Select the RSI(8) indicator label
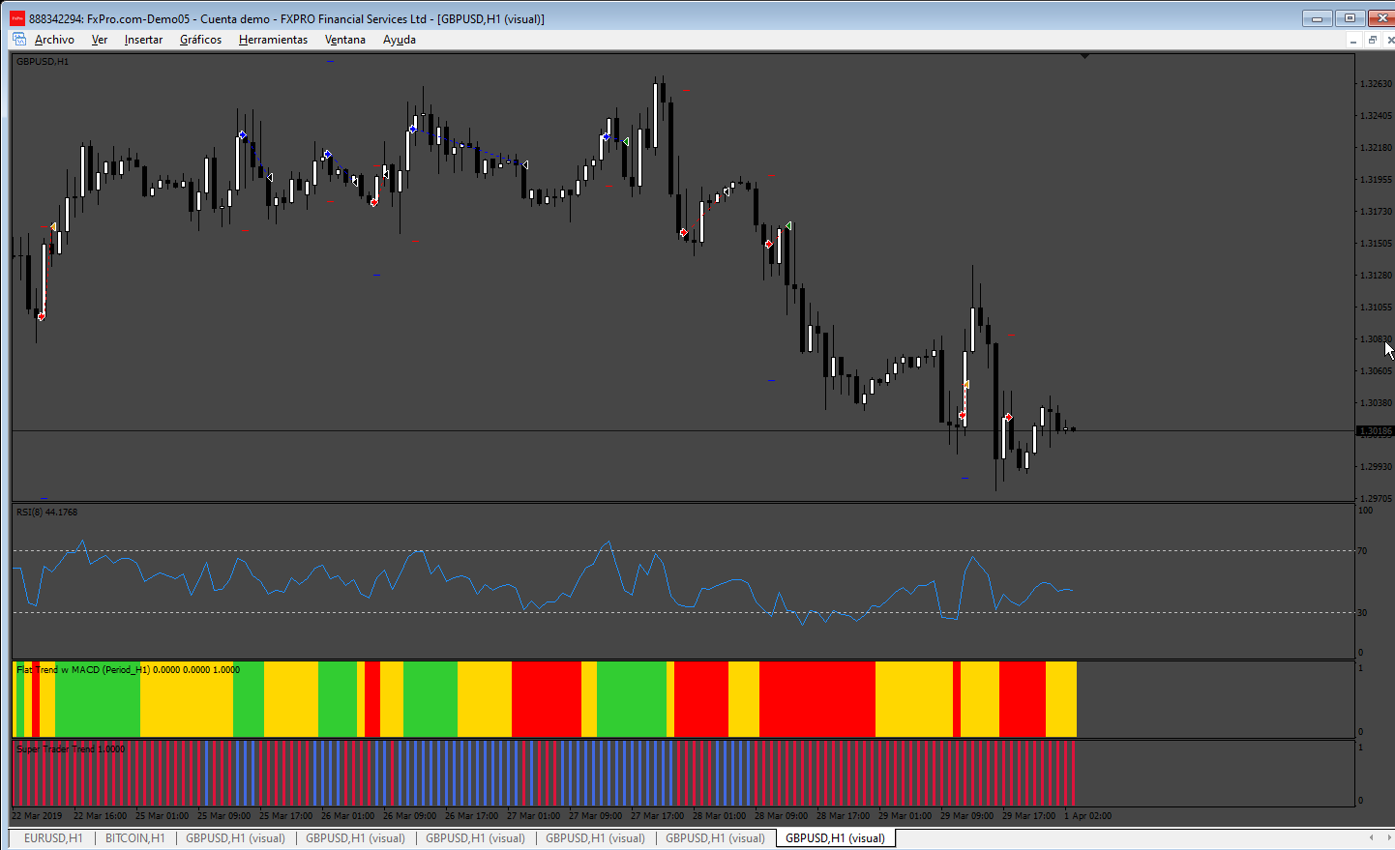The width and height of the screenshot is (1395, 850). [x=46, y=513]
